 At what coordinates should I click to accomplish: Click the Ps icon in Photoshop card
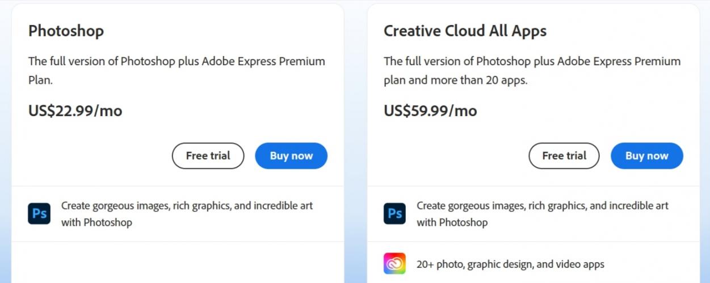[x=39, y=213]
